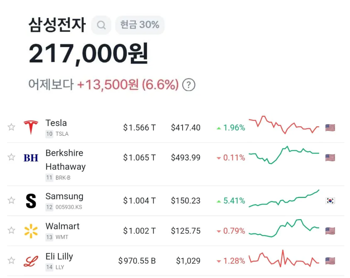Open the help question mark icon

(x=189, y=85)
